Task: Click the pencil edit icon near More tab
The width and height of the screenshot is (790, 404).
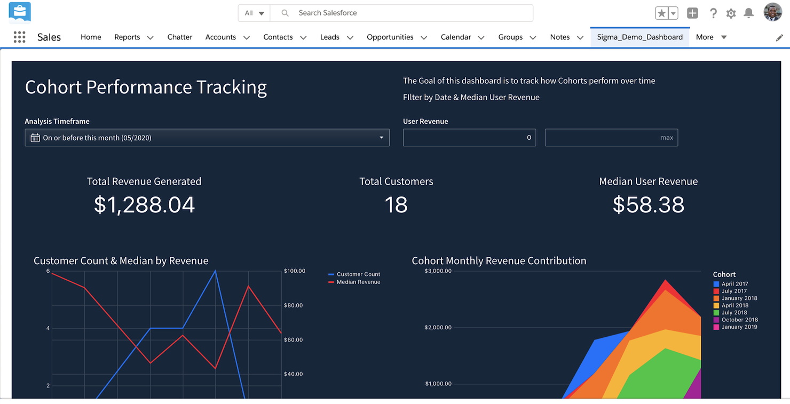Action: pyautogui.click(x=779, y=37)
